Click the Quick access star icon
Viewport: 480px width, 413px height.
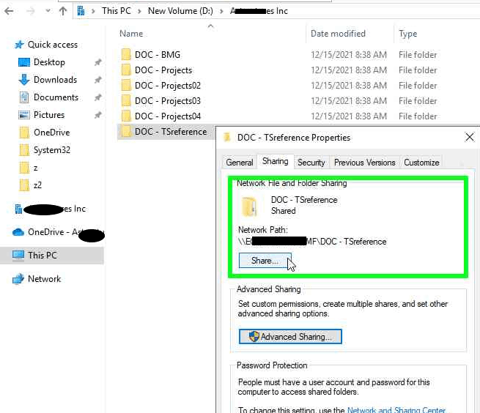pyautogui.click(x=19, y=45)
